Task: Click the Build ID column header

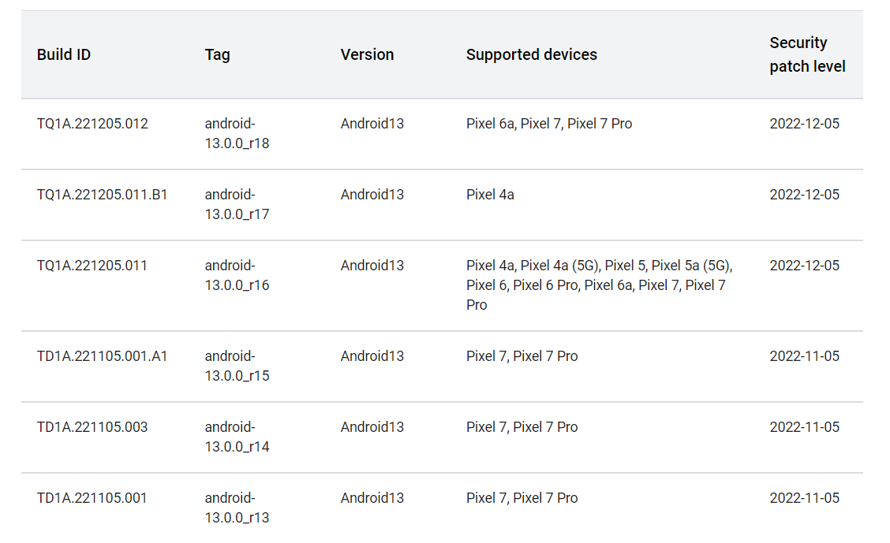Action: pos(64,55)
